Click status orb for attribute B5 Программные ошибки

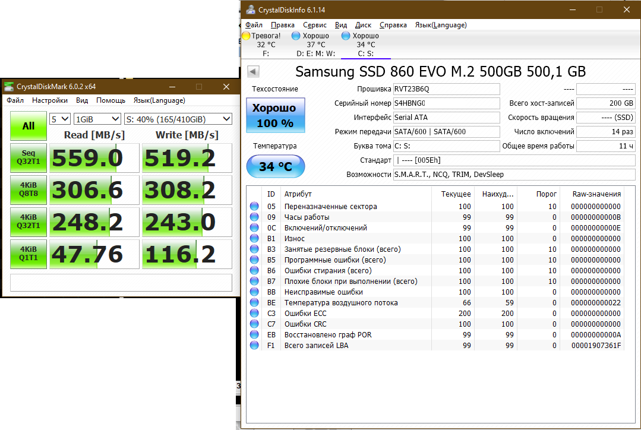254,260
